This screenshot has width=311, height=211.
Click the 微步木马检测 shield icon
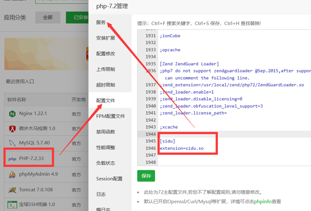[x=12, y=129]
